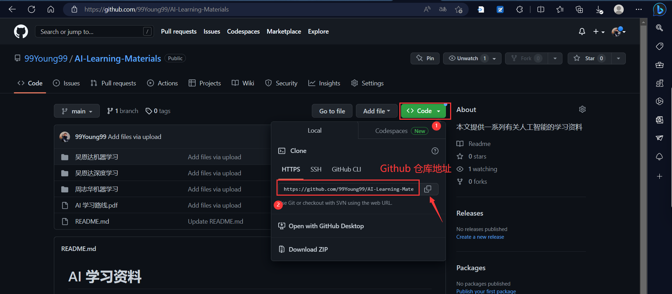Open browser home page icon
Image resolution: width=672 pixels, height=294 pixels.
tap(51, 9)
